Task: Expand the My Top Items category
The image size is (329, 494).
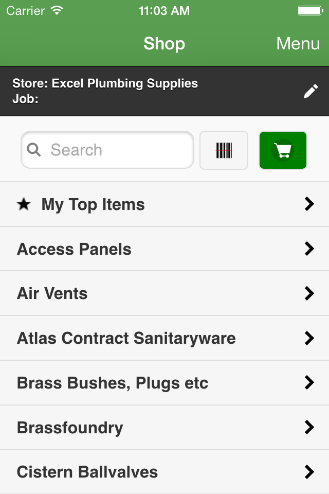Action: [164, 204]
